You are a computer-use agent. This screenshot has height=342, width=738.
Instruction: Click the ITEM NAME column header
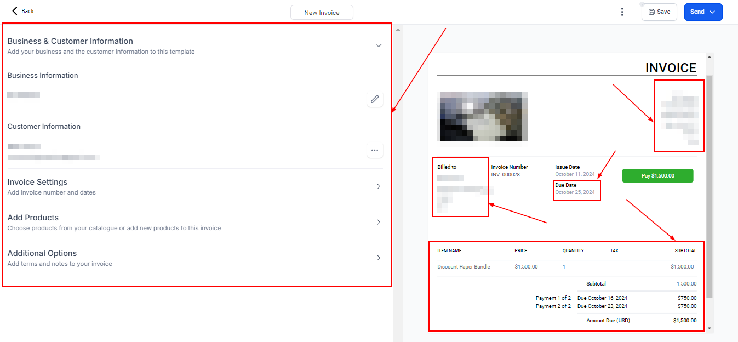pyautogui.click(x=449, y=250)
